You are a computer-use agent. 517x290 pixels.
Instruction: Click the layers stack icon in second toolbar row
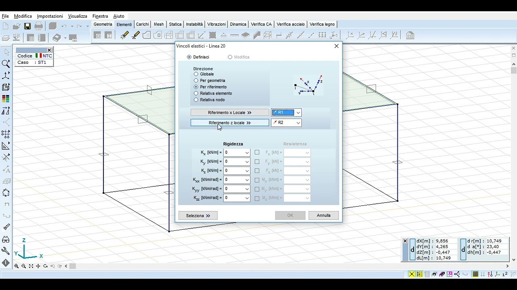pos(6,38)
